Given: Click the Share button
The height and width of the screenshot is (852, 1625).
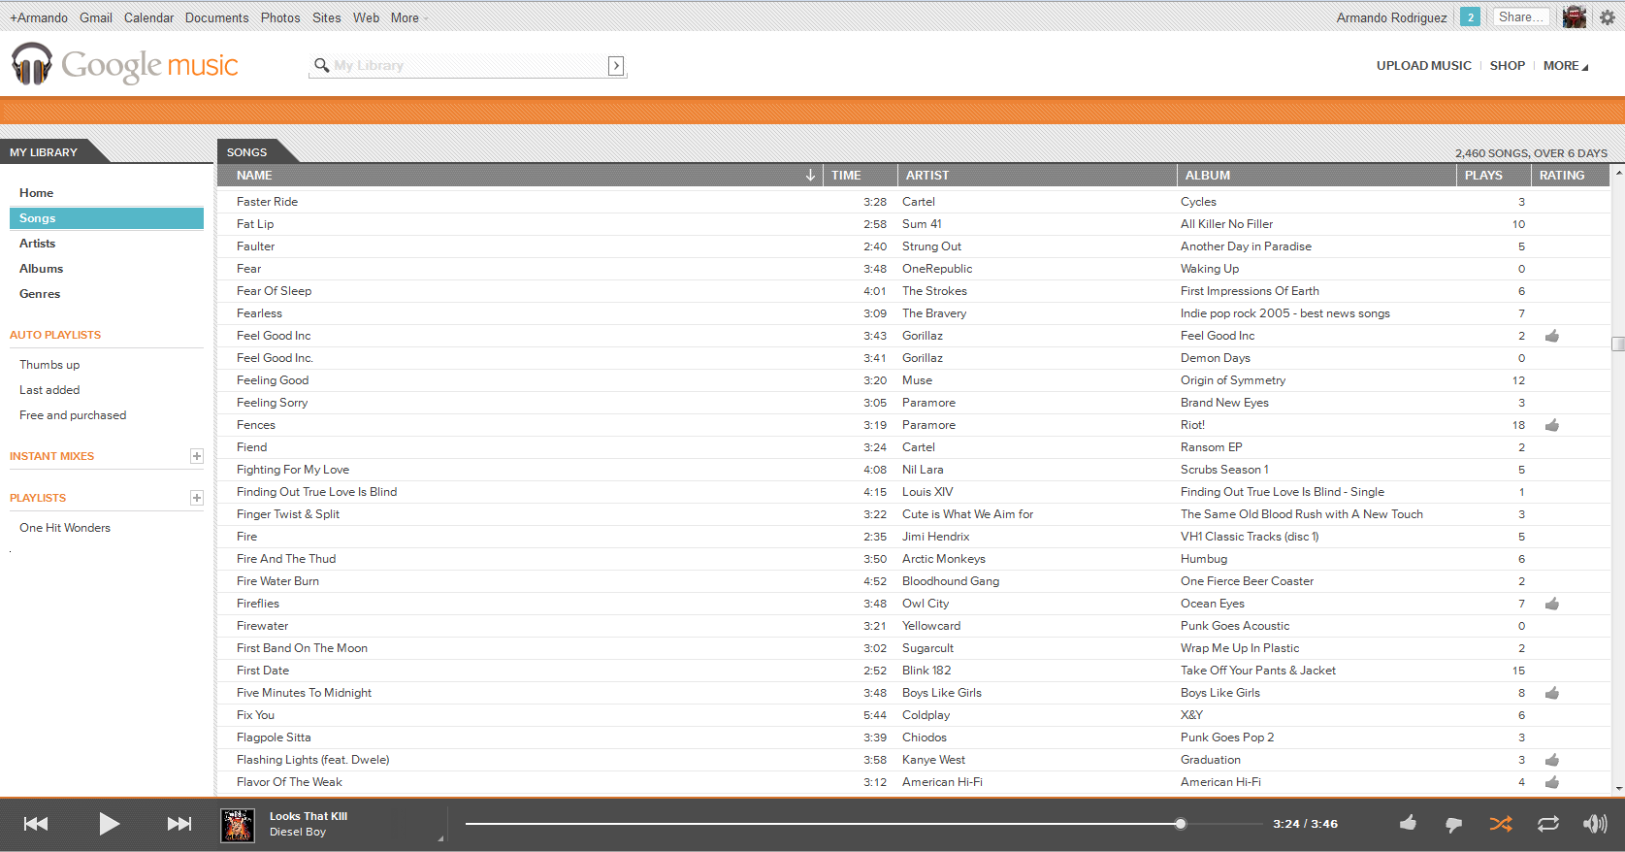Looking at the screenshot, I should 1520,17.
